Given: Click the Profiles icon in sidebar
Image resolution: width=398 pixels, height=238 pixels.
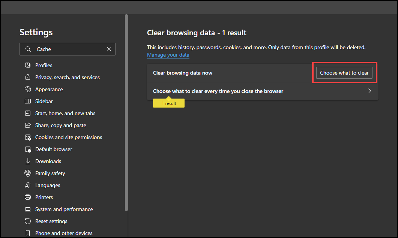Looking at the screenshot, I should tap(27, 65).
